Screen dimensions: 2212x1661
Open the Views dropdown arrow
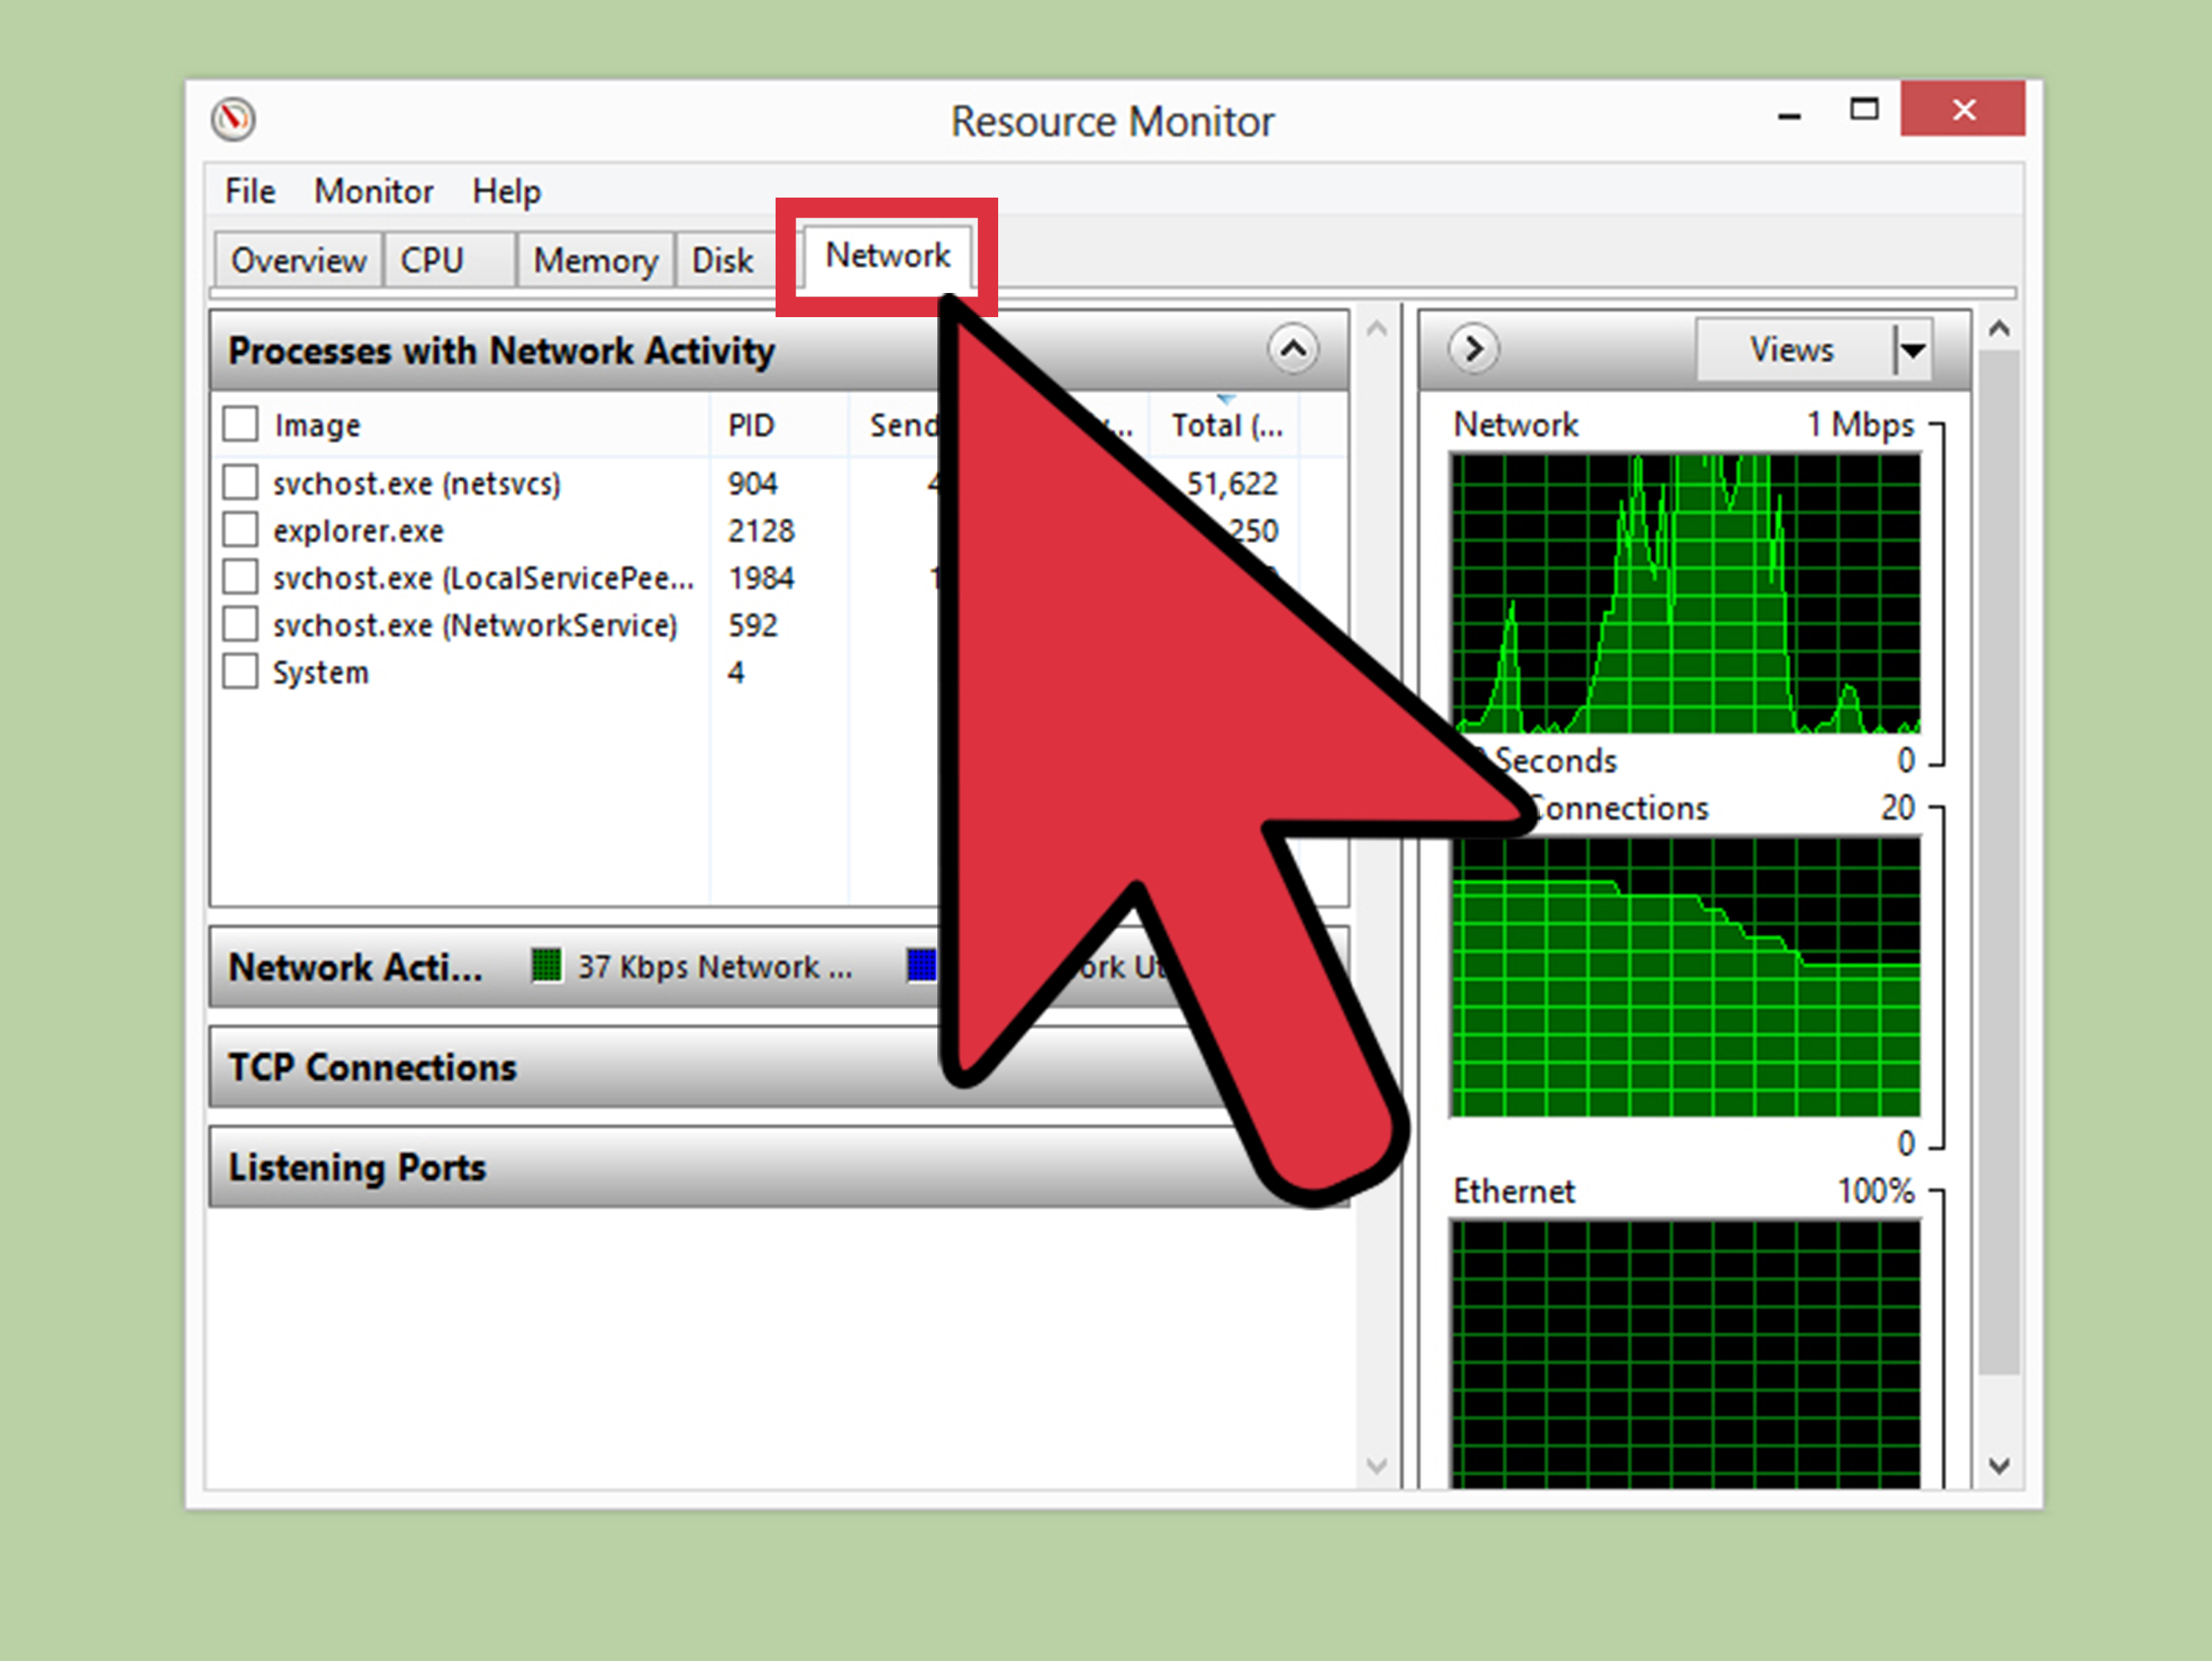(x=1911, y=351)
